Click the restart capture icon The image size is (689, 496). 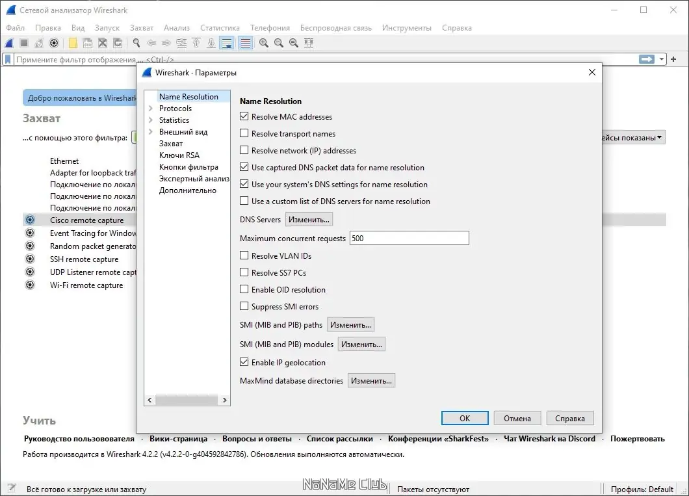pos(39,43)
